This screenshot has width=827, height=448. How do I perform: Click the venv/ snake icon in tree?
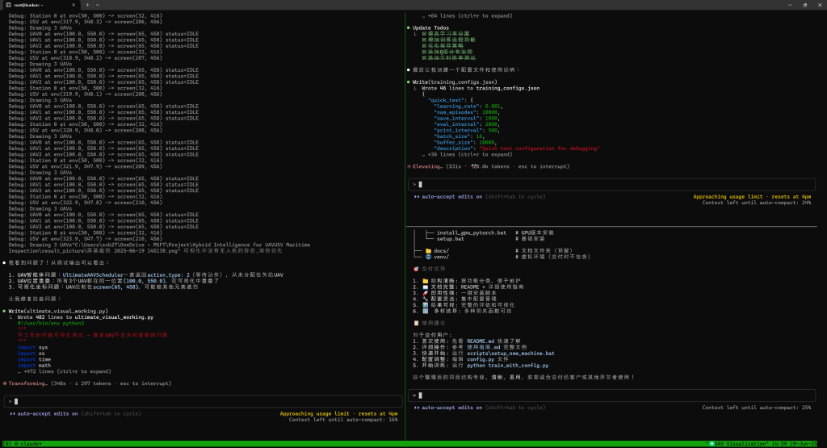point(426,256)
